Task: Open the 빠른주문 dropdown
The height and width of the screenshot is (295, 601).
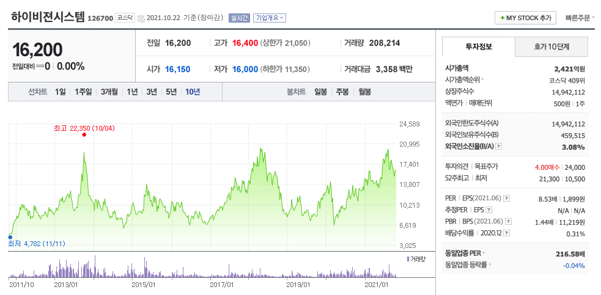Action: point(580,18)
